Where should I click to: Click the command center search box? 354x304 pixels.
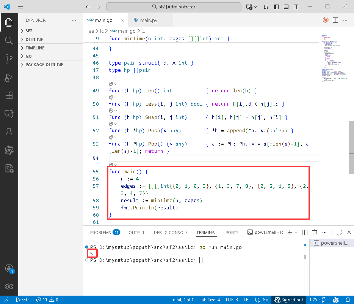(x=174, y=7)
